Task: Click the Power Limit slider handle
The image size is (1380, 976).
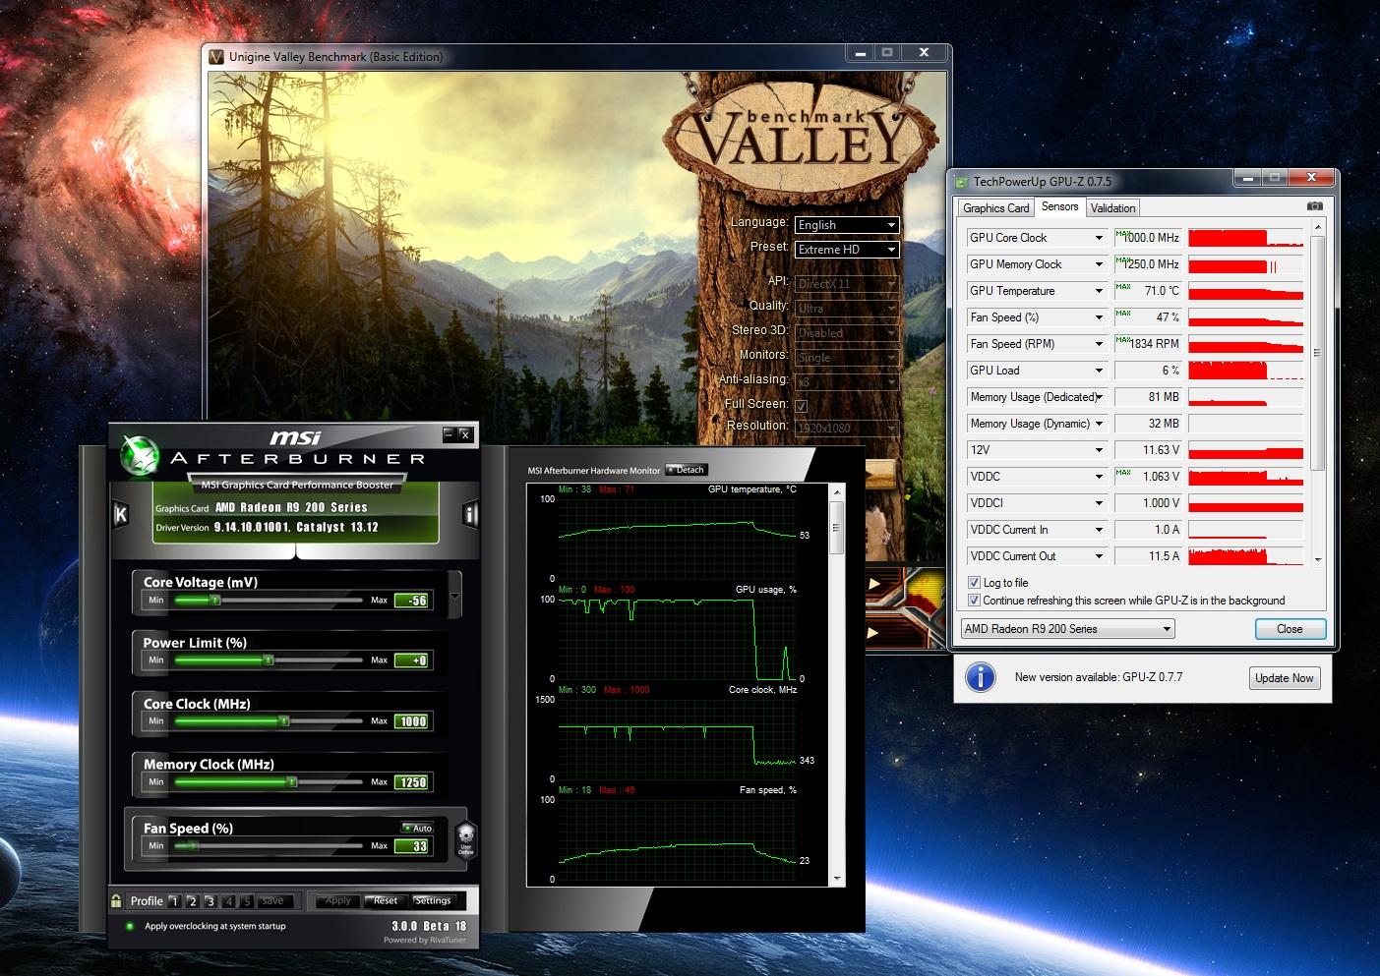Action: coord(268,660)
